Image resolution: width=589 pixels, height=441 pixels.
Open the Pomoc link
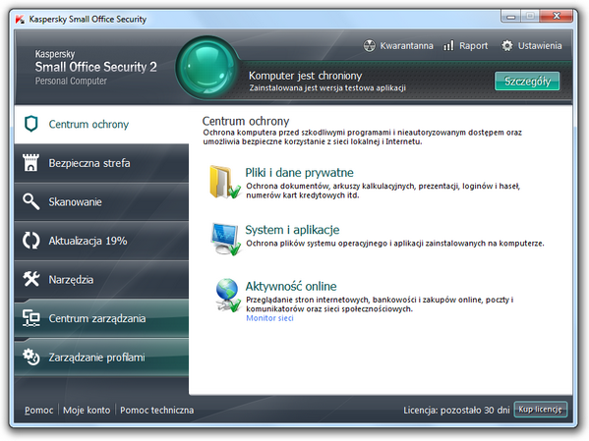click(x=39, y=411)
